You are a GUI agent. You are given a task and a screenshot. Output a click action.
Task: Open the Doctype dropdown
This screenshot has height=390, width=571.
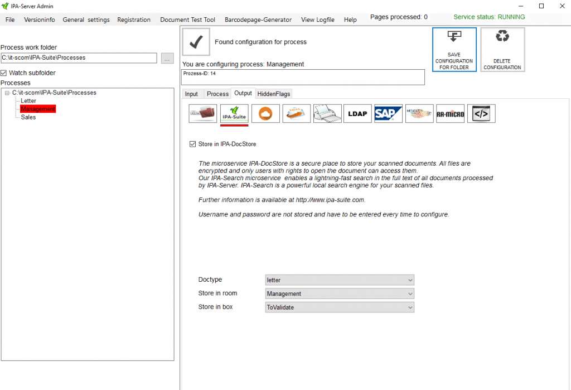pos(340,280)
